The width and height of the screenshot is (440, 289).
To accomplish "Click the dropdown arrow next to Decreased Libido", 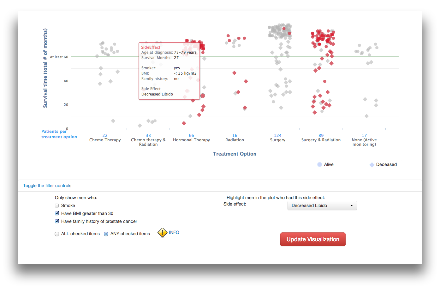I will 352,206.
